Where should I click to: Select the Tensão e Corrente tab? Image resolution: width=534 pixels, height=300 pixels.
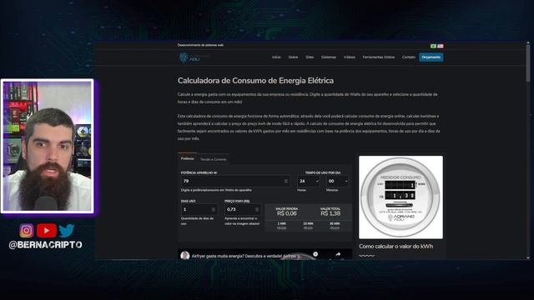click(x=214, y=159)
